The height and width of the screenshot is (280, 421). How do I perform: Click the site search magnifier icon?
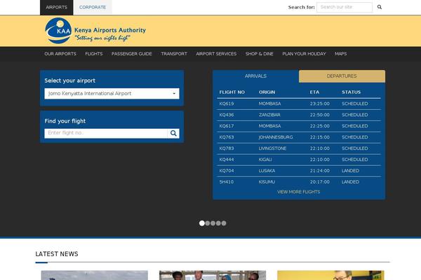point(380,7)
